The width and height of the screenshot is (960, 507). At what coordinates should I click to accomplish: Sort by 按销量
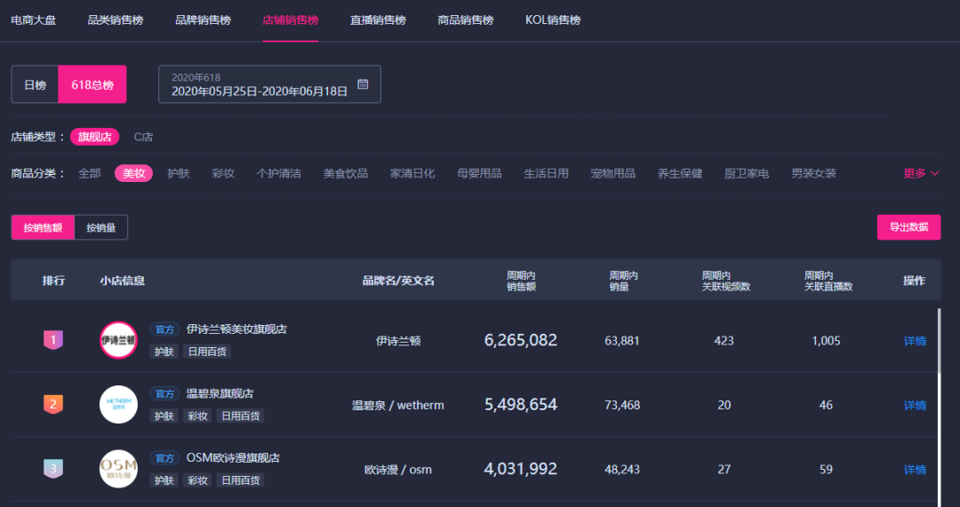click(101, 227)
